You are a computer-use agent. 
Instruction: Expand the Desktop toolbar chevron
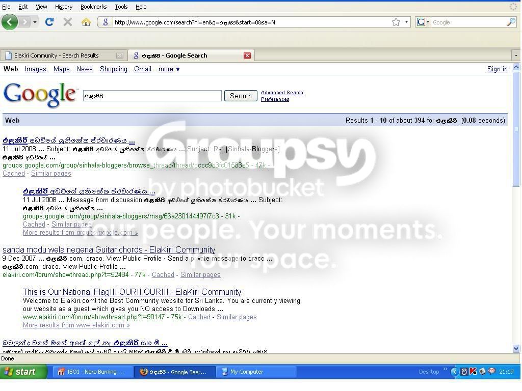446,369
